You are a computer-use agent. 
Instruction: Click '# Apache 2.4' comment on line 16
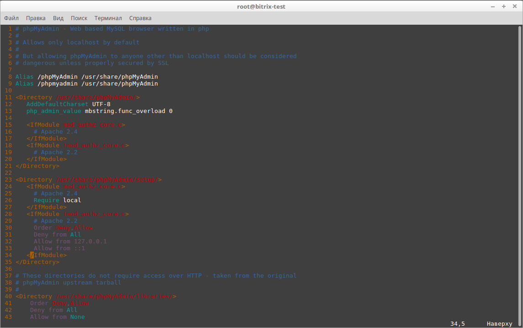(x=55, y=132)
